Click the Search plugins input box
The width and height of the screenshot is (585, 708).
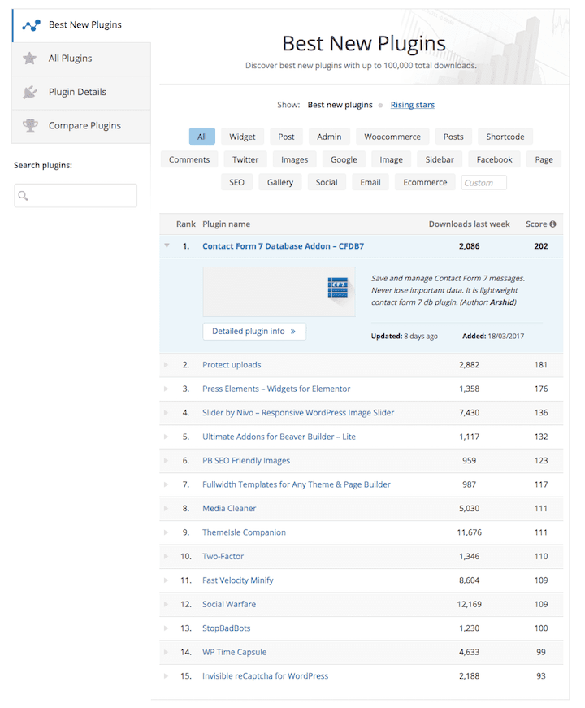click(76, 196)
